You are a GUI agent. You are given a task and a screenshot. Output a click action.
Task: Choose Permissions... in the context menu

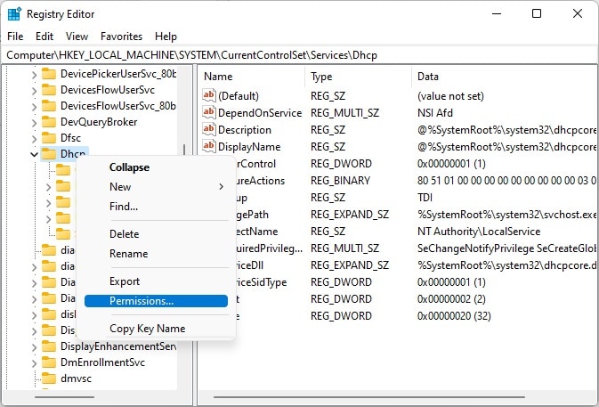coord(156,301)
